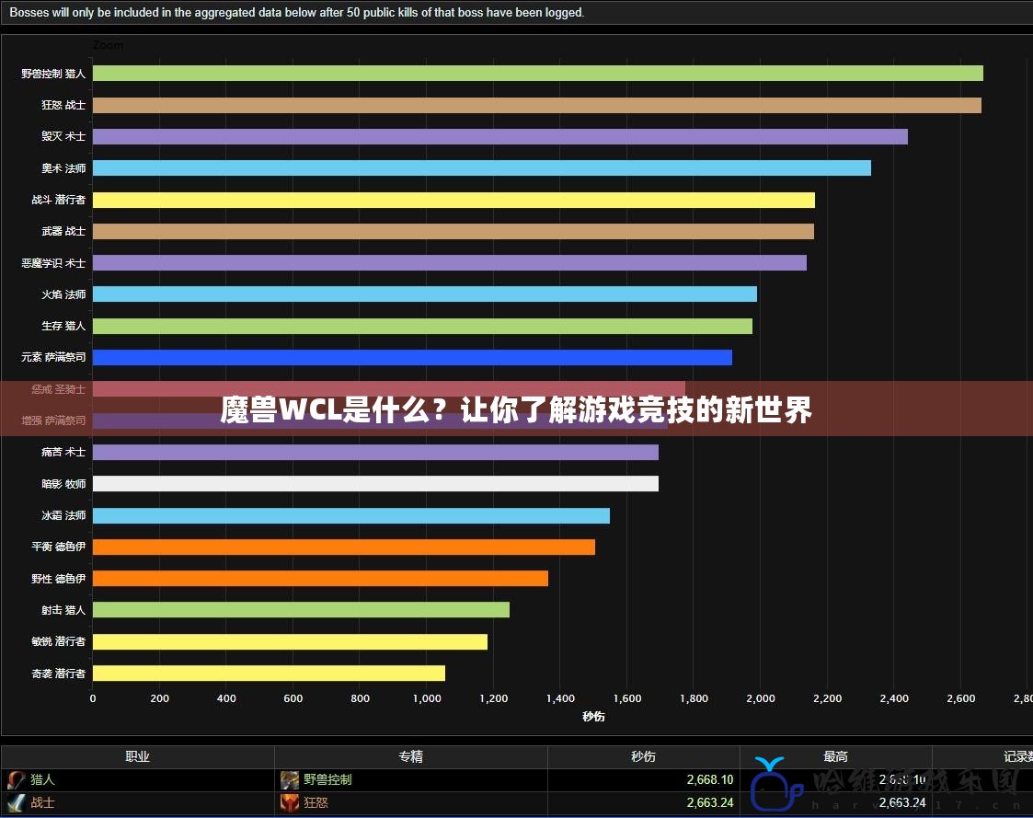Image resolution: width=1033 pixels, height=818 pixels.
Task: Select the 武器 战士 tan bar
Action: pos(453,231)
